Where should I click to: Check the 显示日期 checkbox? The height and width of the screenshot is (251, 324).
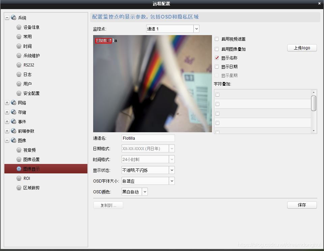(217, 66)
